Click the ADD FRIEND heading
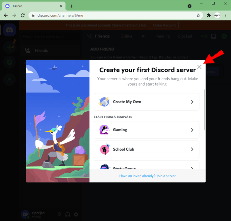Screen dimensions: 231x221 click(102, 49)
